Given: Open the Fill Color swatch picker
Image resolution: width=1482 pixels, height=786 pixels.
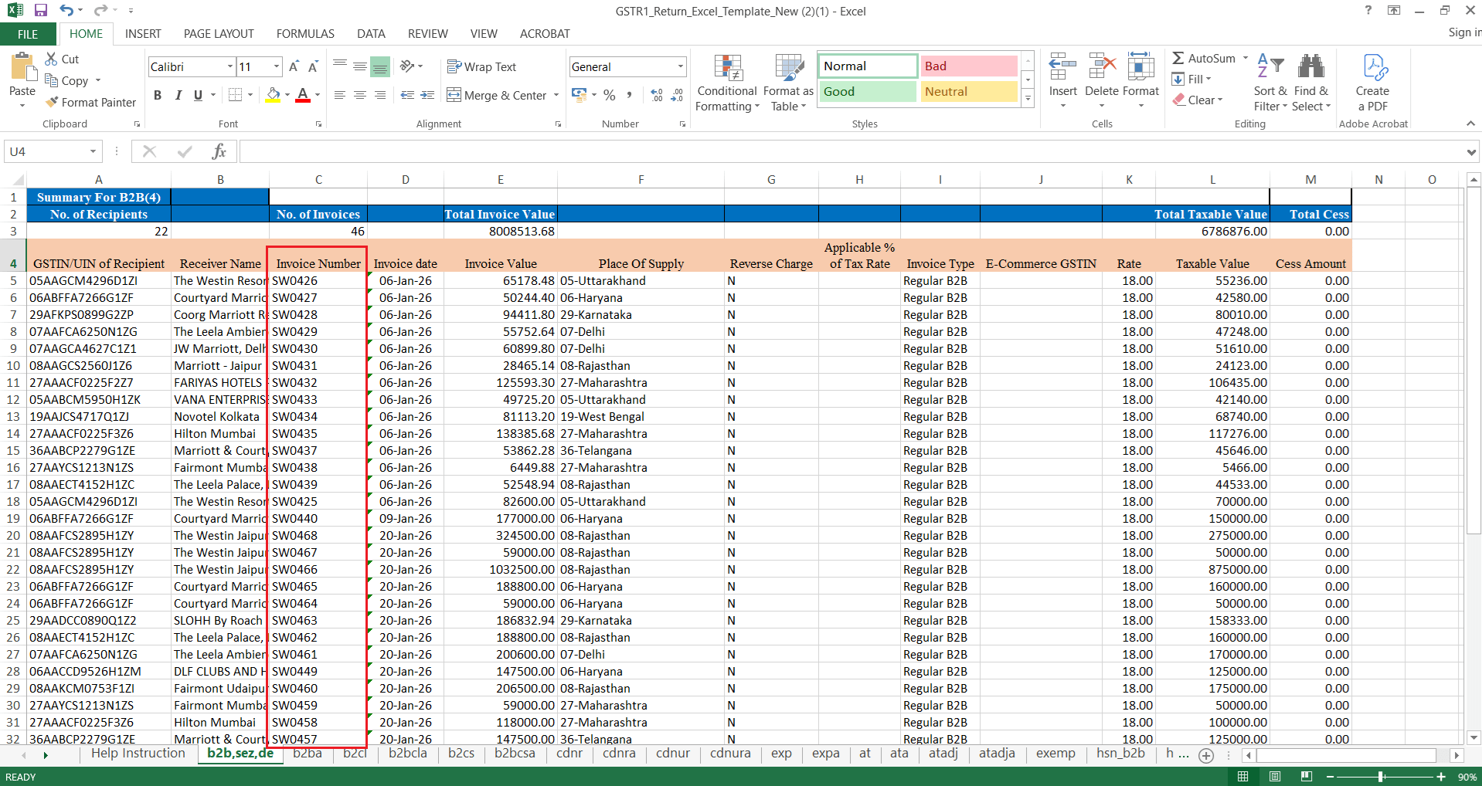Looking at the screenshot, I should pos(286,95).
